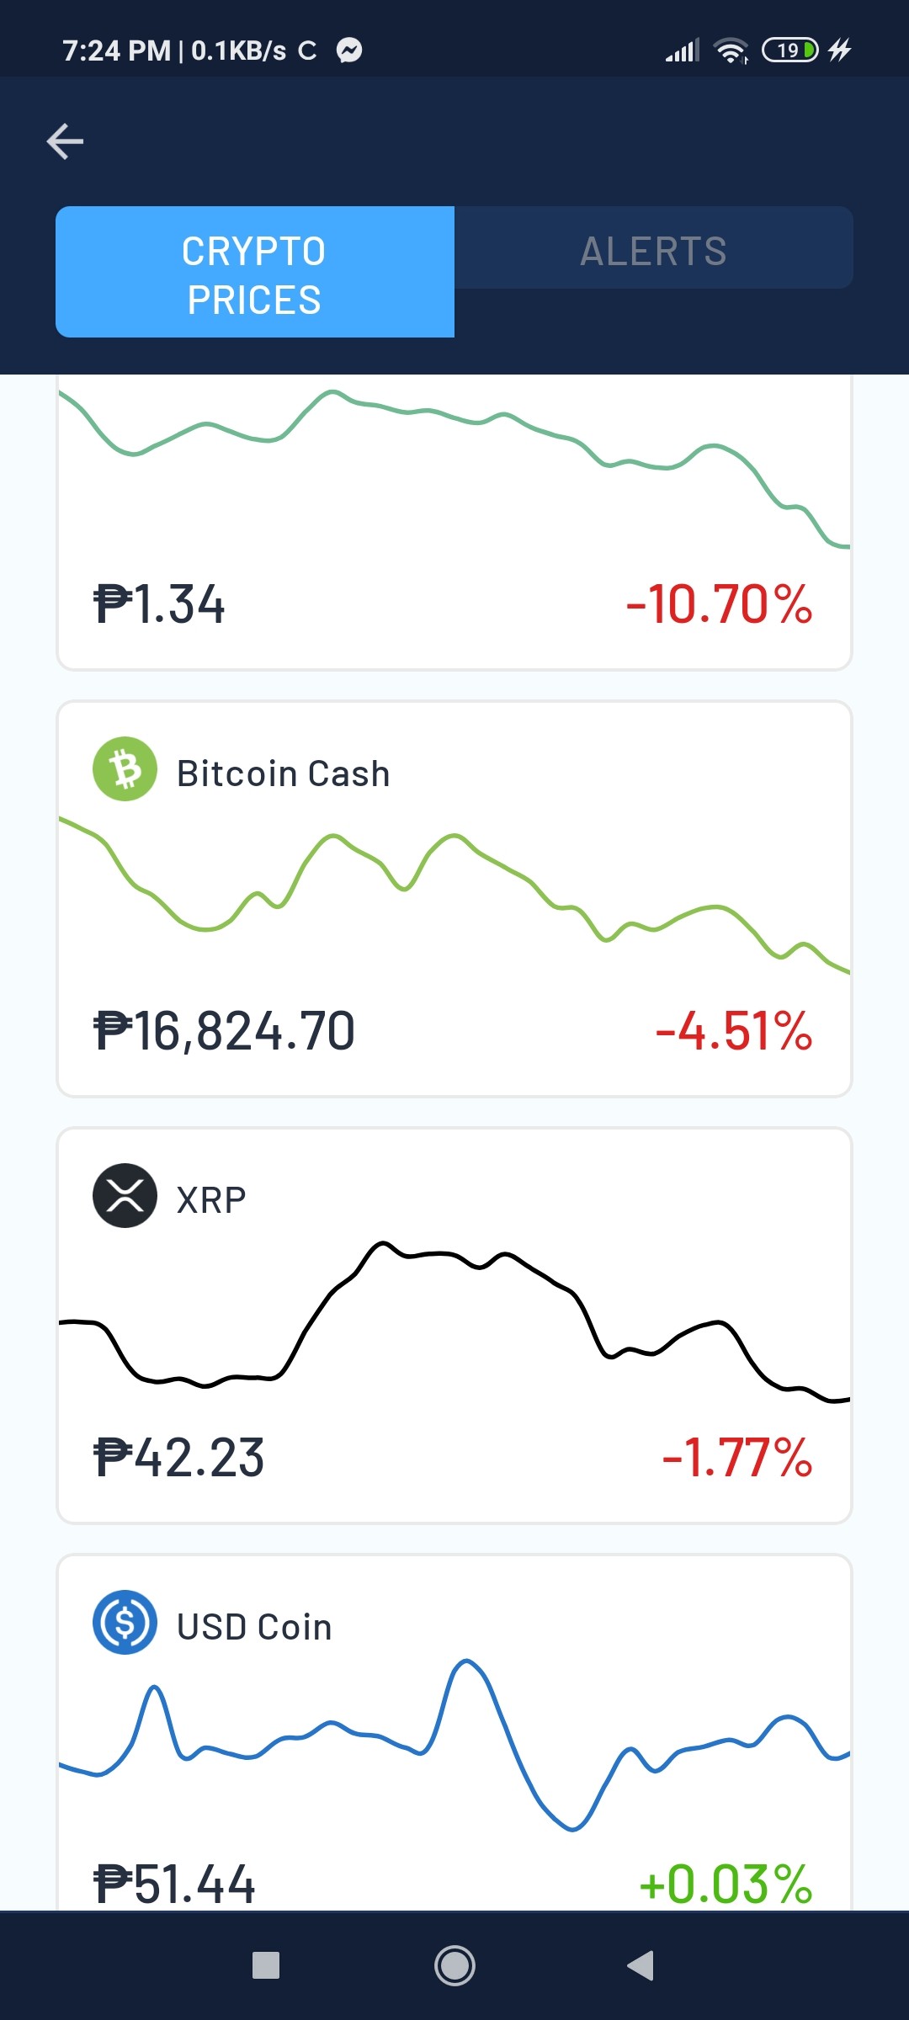
Task: Tap the XRP -1.77% change value
Action: 737,1458
